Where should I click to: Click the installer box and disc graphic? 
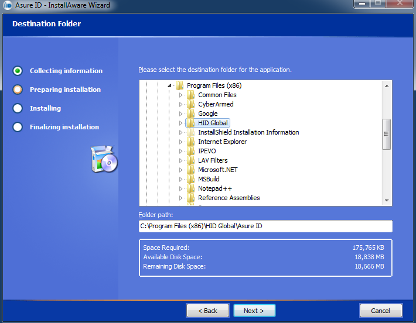pyautogui.click(x=104, y=159)
